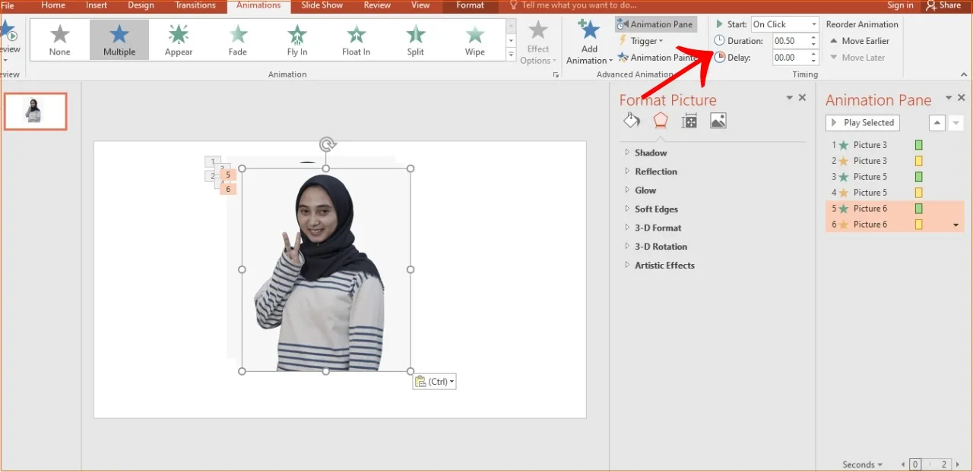Open the Insert tab
Image resolution: width=973 pixels, height=472 pixels.
pyautogui.click(x=97, y=5)
